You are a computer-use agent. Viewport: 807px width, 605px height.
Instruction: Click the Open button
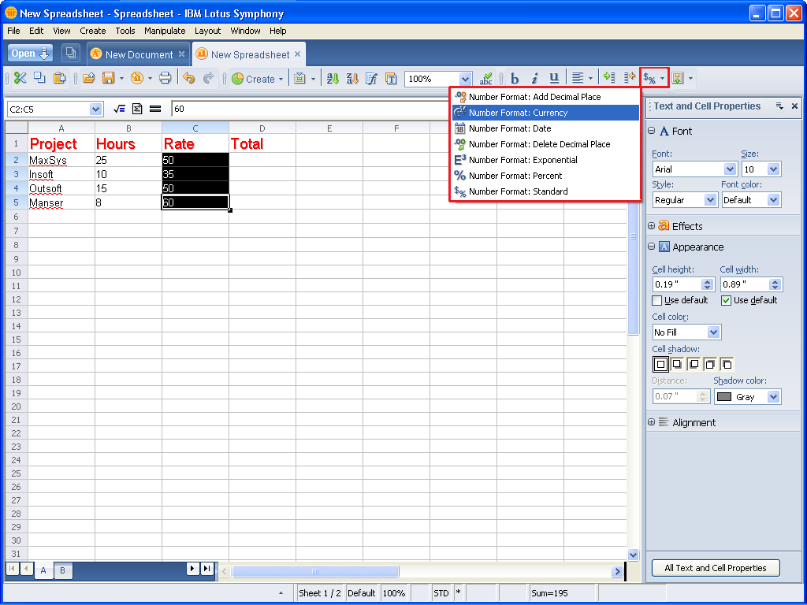click(x=30, y=54)
